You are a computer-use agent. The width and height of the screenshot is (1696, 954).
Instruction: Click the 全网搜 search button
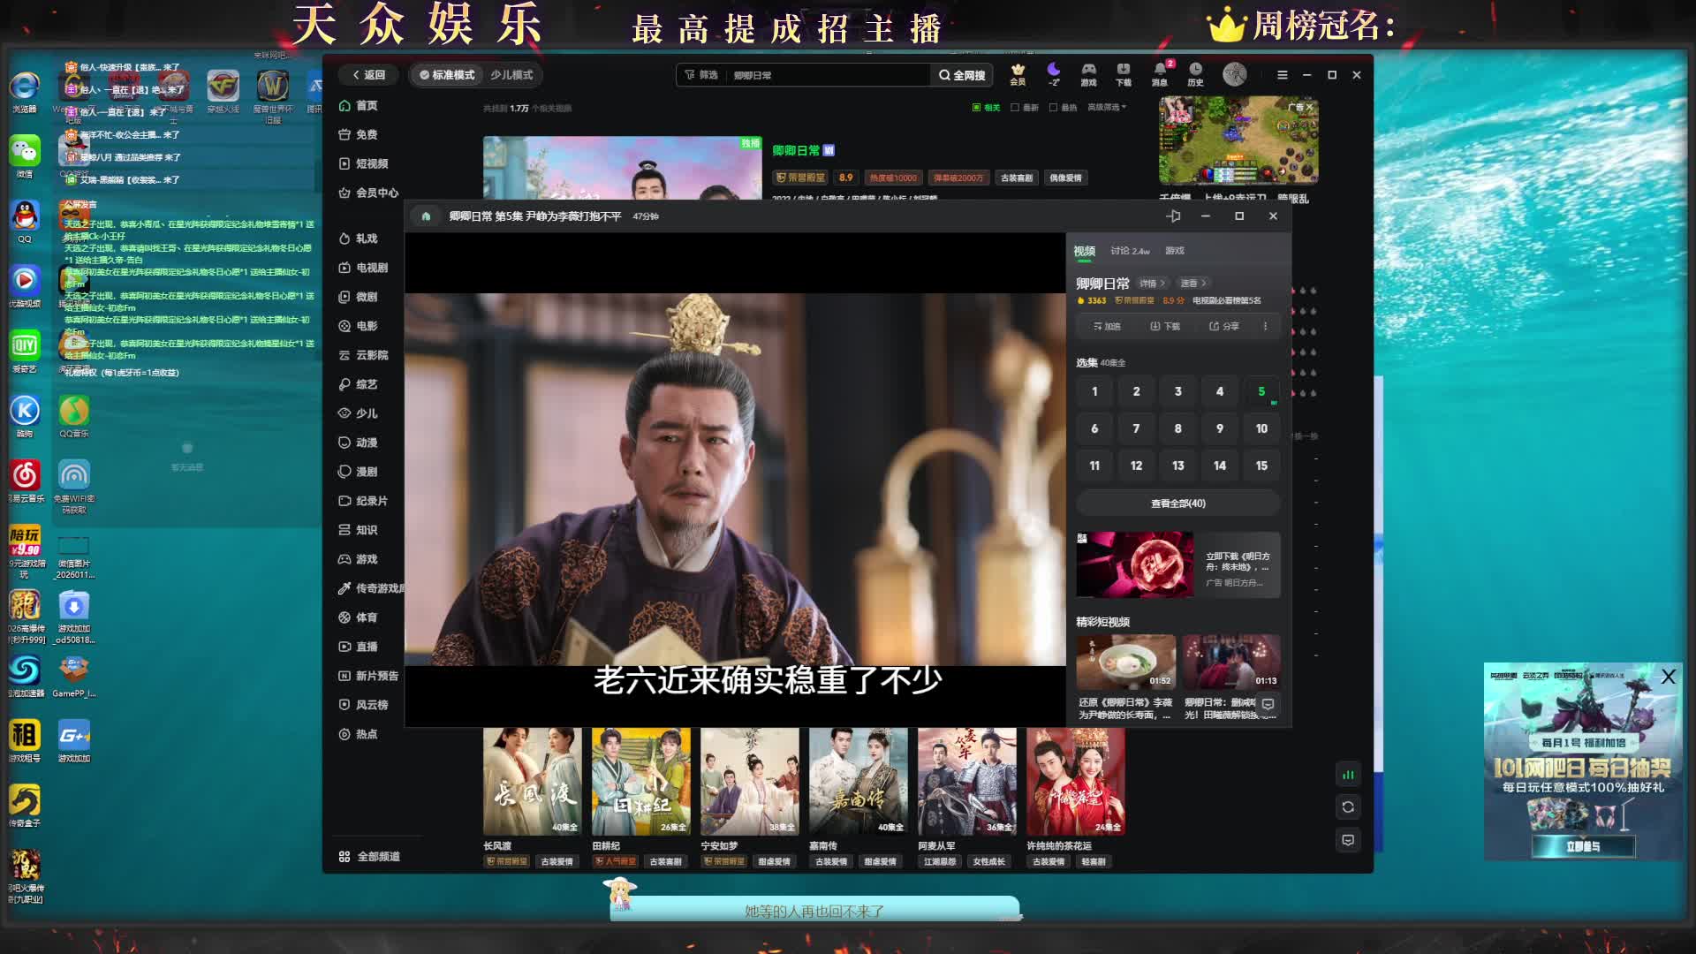point(962,75)
